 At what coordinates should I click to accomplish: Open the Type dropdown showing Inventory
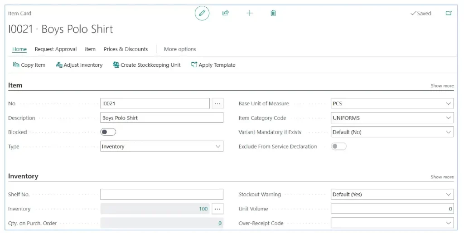[162, 146]
